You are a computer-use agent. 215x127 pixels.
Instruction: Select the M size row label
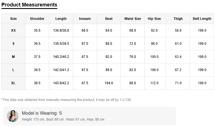13,57
